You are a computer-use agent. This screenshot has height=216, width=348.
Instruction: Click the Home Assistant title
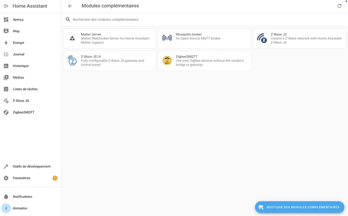click(30, 6)
